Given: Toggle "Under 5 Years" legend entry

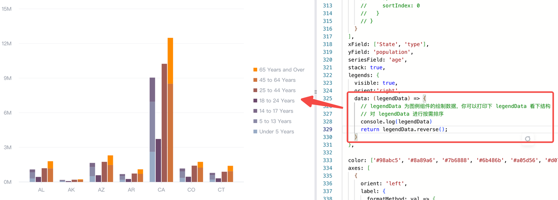Looking at the screenshot, I should (x=276, y=132).
